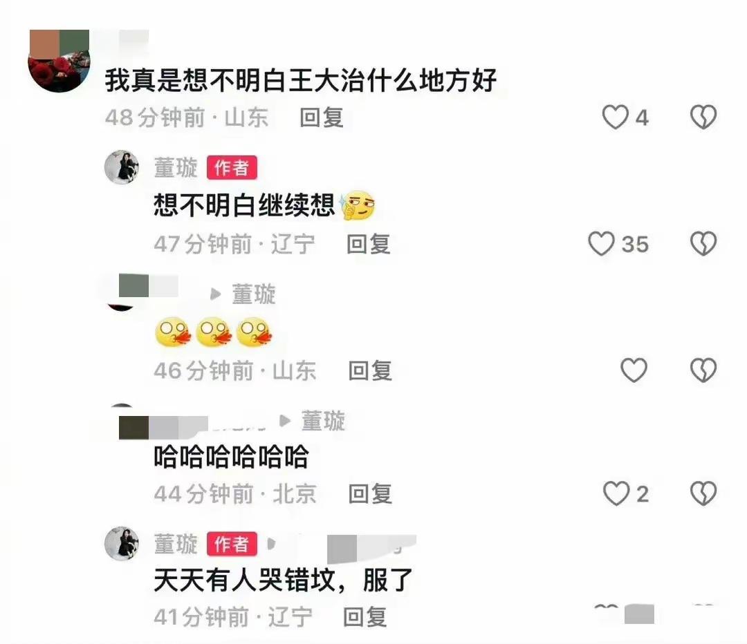Like the top comment with 4 likes
This screenshot has width=747, height=644.
point(615,117)
